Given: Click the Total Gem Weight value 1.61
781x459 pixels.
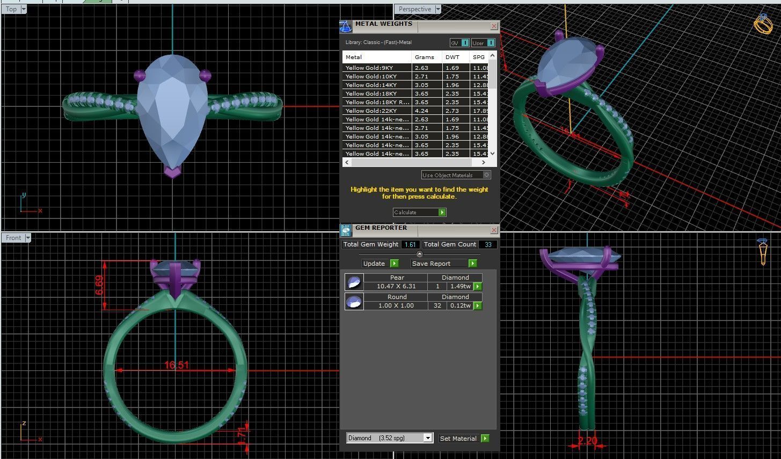Looking at the screenshot, I should tap(411, 244).
